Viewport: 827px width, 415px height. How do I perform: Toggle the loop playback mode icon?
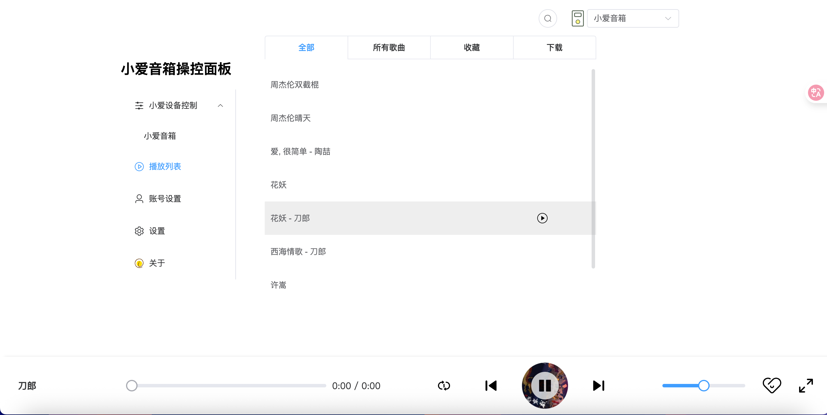444,385
